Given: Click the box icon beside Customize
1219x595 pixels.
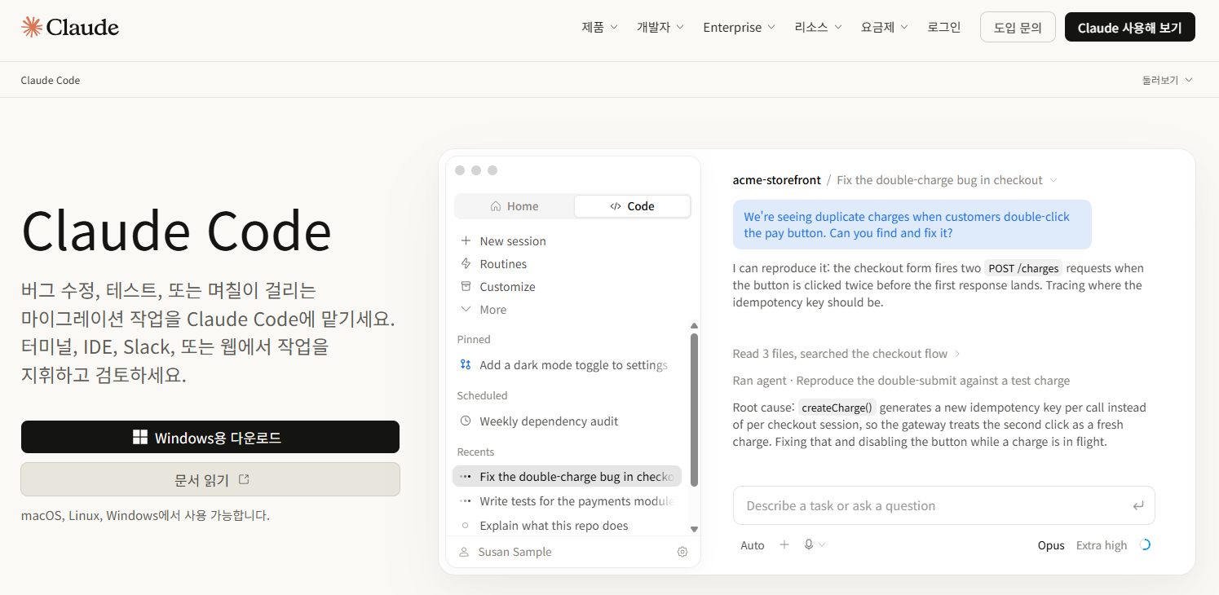Looking at the screenshot, I should click(466, 287).
